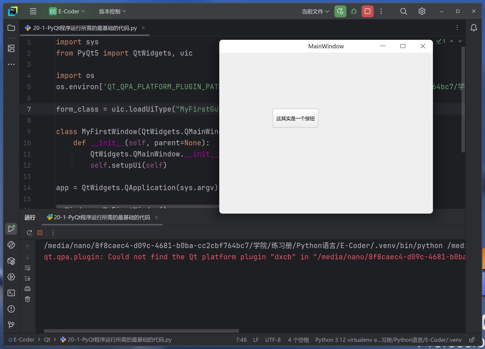The image size is (485, 349).
Task: Toggle read-only lock in status bar
Action: 472,340
